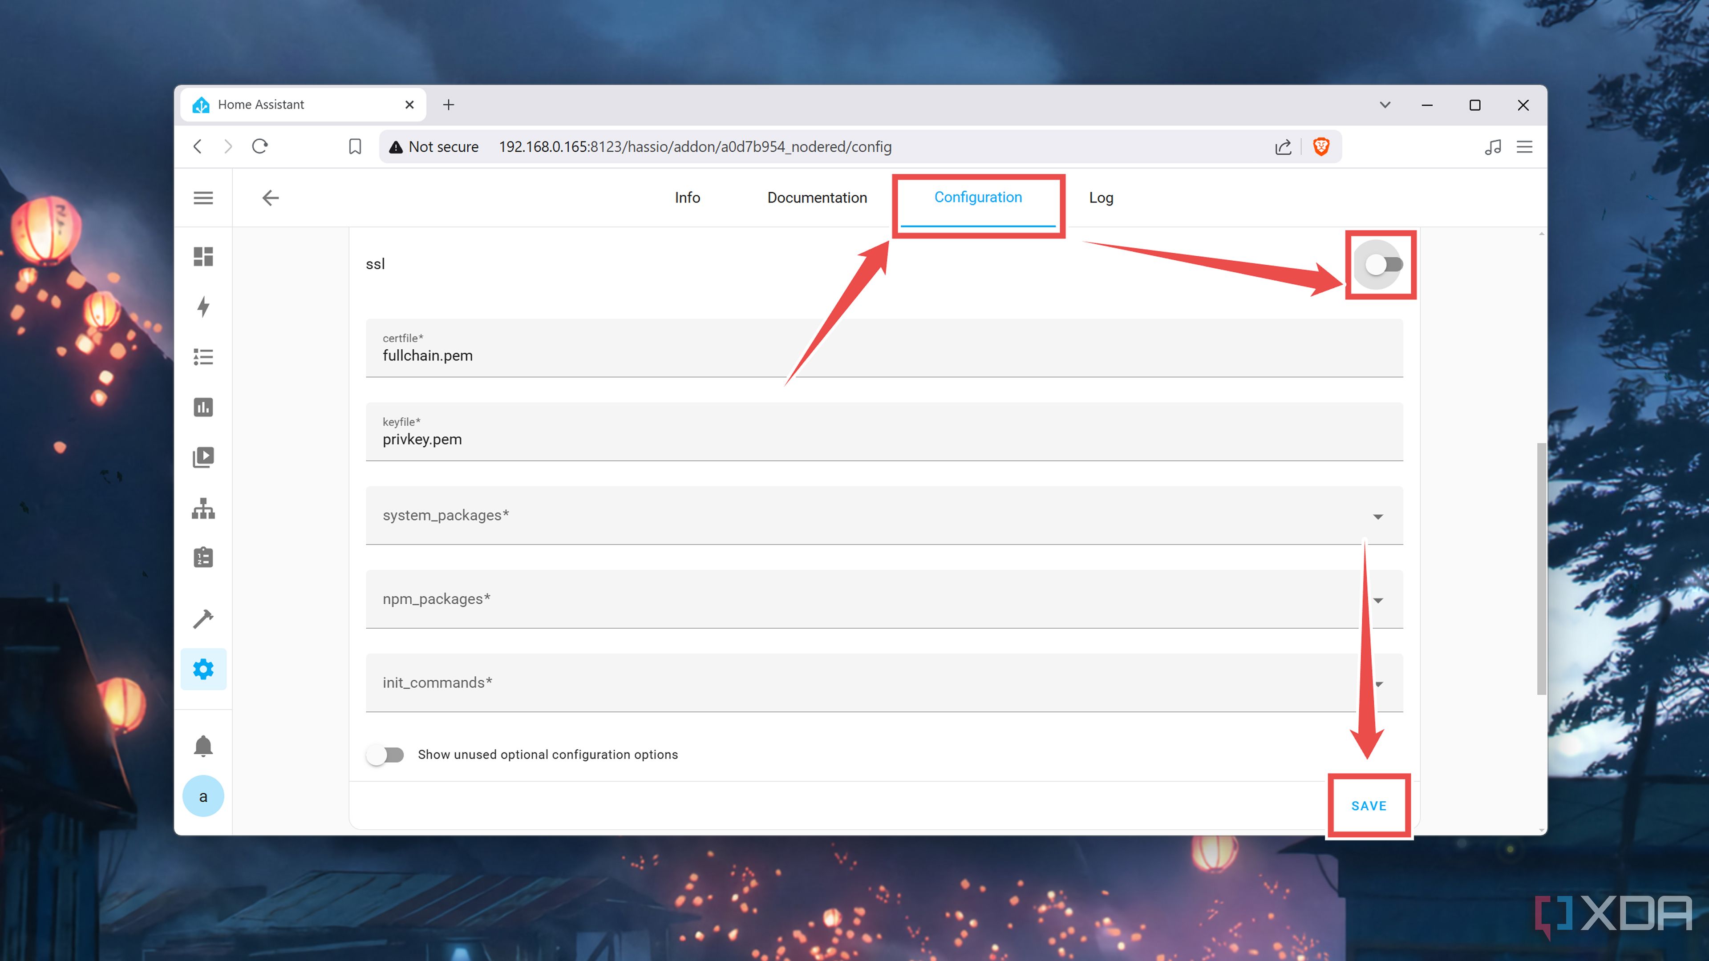Go back using the arrow button
Viewport: 1709px width, 961px height.
point(270,198)
